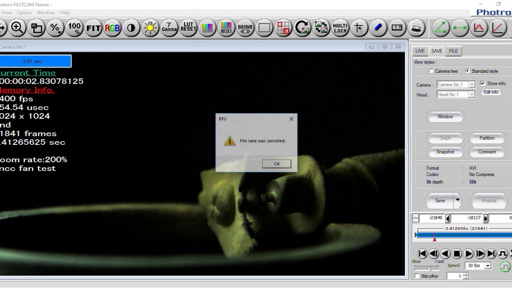This screenshot has width=512, height=288.
Task: Select the Standard style radio button
Action: [467, 71]
